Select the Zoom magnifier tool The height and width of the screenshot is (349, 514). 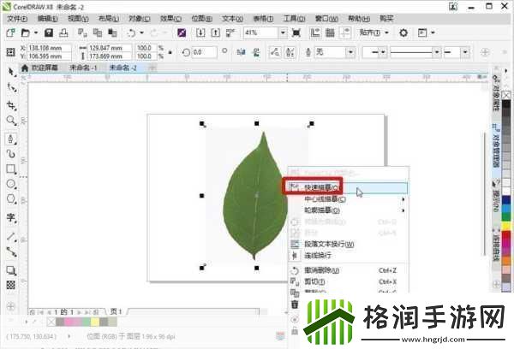click(x=11, y=121)
